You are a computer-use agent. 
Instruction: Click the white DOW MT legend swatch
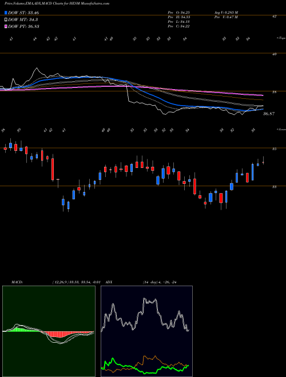point(6,19)
